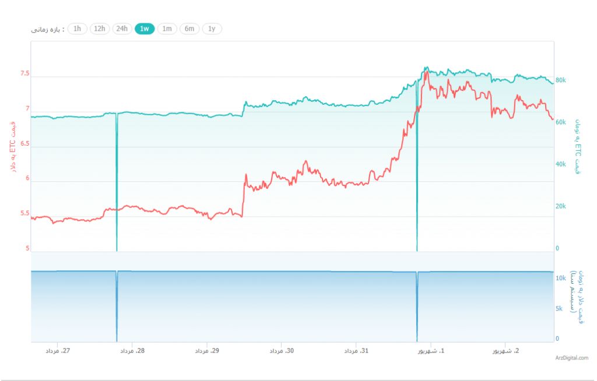Click the blue dollar-toman axis title

[x=579, y=297]
